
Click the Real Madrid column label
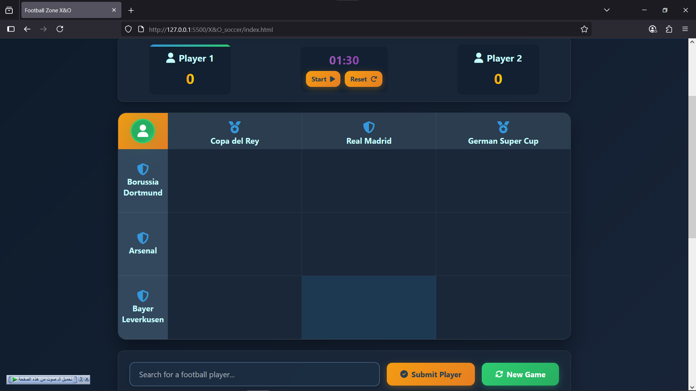[369, 141]
